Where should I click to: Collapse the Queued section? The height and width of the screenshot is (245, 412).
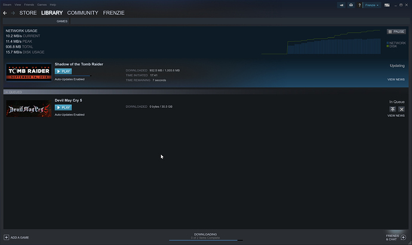coord(7,92)
